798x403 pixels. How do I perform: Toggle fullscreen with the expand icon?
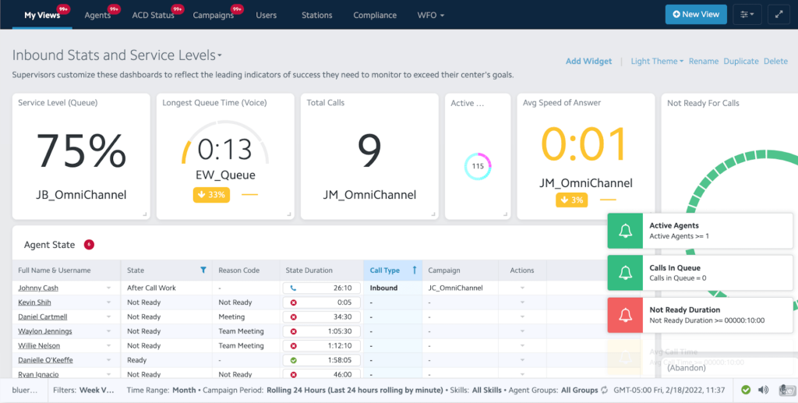[x=779, y=14]
